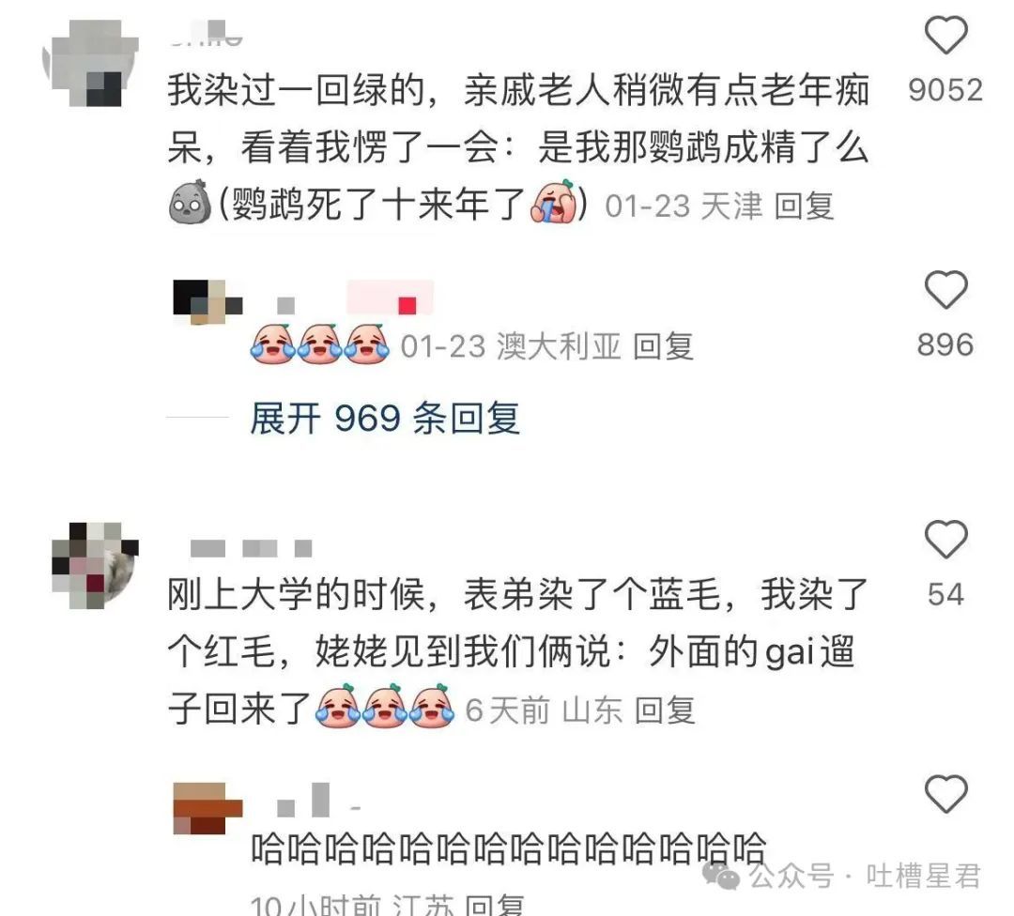
Task: Tap the 9052 like count
Action: coord(945,90)
